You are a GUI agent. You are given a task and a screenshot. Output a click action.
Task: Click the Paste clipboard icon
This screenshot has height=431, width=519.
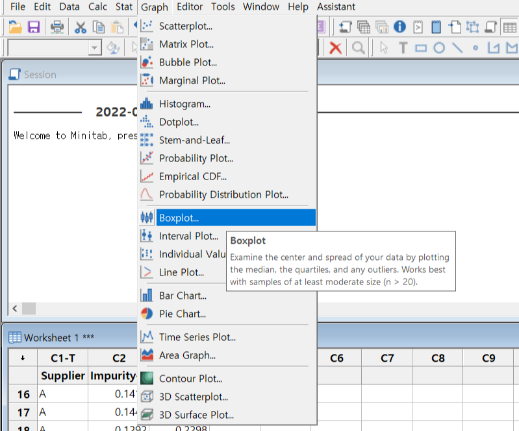coord(116,27)
